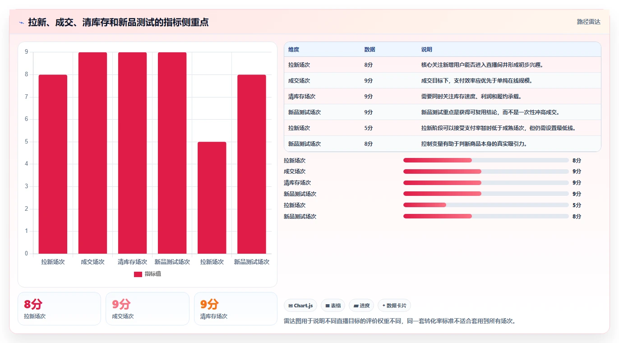Viewport: 619px width, 343px height.
Task: Click the footer note starting 雷达图用于说明
Action: pyautogui.click(x=400, y=321)
